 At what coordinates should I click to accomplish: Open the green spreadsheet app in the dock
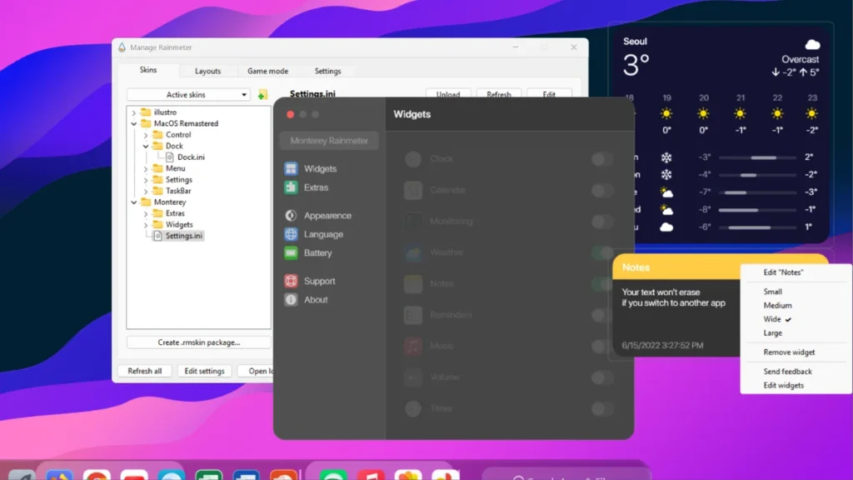(209, 474)
